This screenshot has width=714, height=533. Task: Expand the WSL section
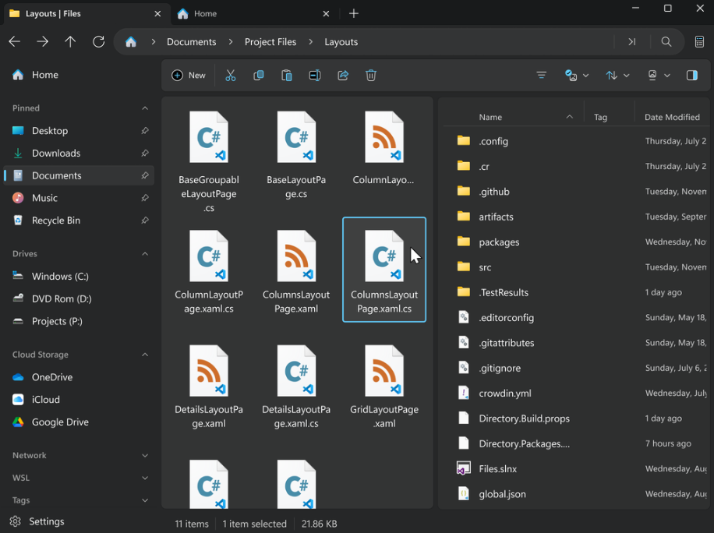coord(145,478)
